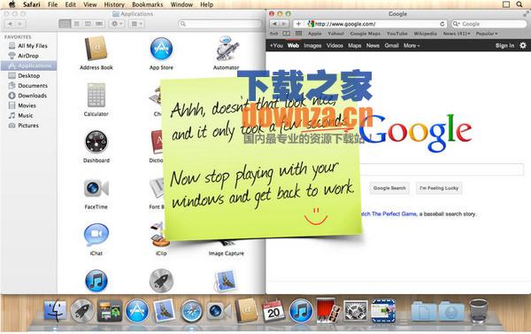Expand the Popular bookmarks folder
Viewport: 531px width, 334px height.
(x=487, y=34)
